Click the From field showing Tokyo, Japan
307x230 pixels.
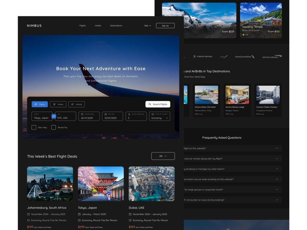[42, 116]
